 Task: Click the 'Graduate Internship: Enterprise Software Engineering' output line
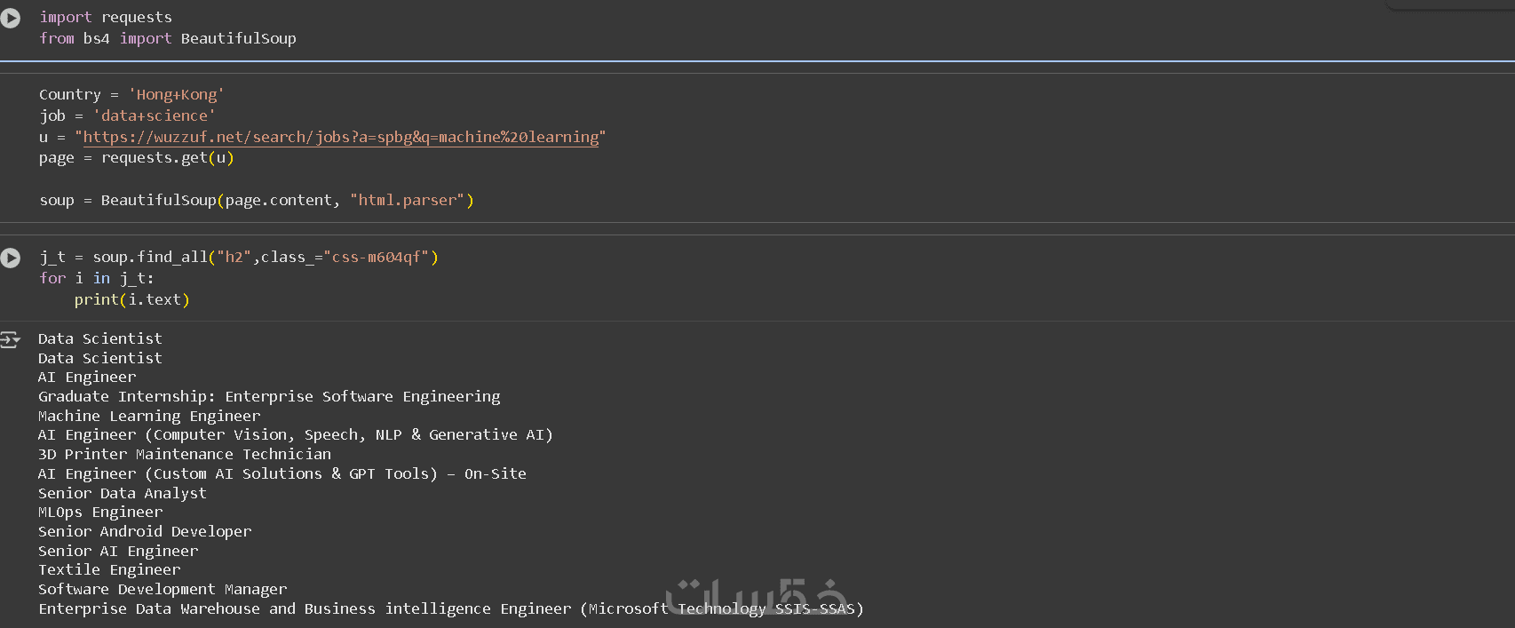pos(269,396)
